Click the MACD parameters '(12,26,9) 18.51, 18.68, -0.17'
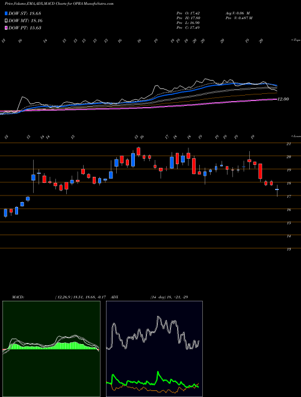 [82, 297]
